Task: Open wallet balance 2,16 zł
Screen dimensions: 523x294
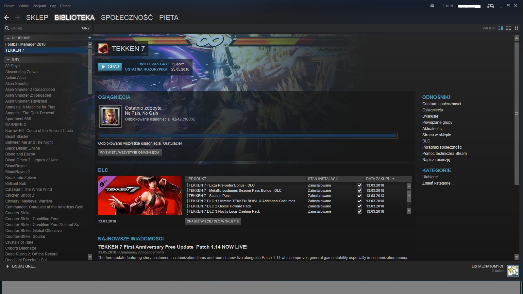Action: (447, 6)
